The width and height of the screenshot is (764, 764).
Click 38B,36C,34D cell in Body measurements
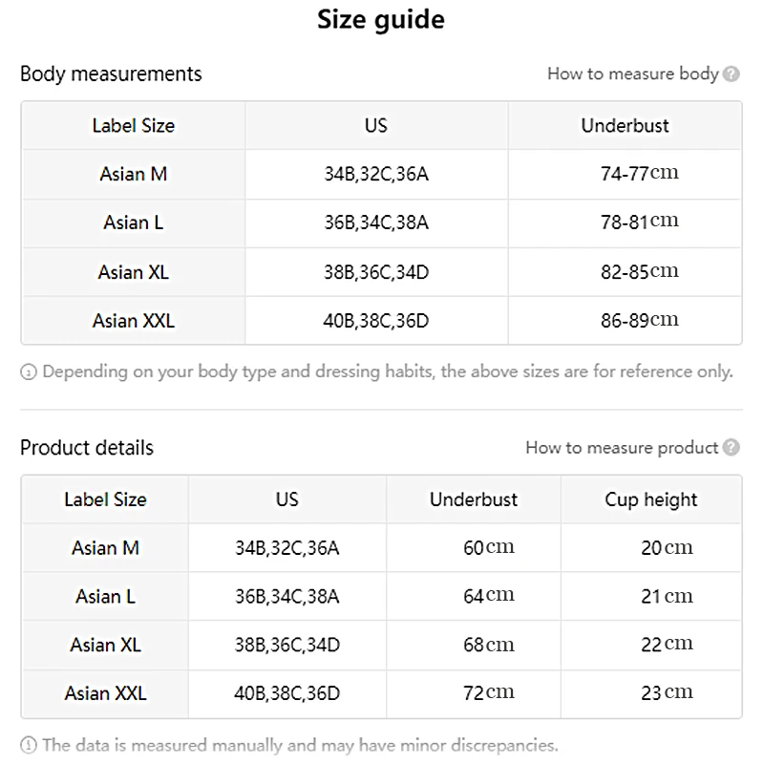pyautogui.click(x=376, y=272)
